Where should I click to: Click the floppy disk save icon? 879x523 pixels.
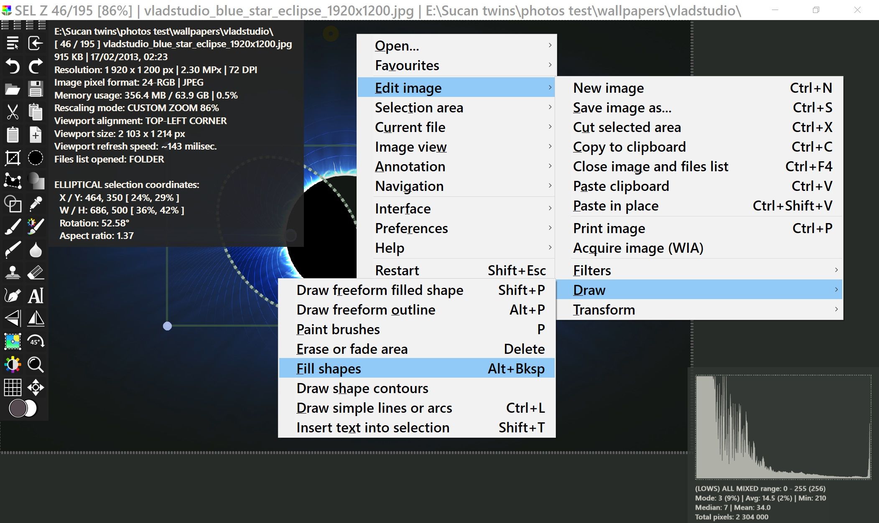click(x=36, y=89)
